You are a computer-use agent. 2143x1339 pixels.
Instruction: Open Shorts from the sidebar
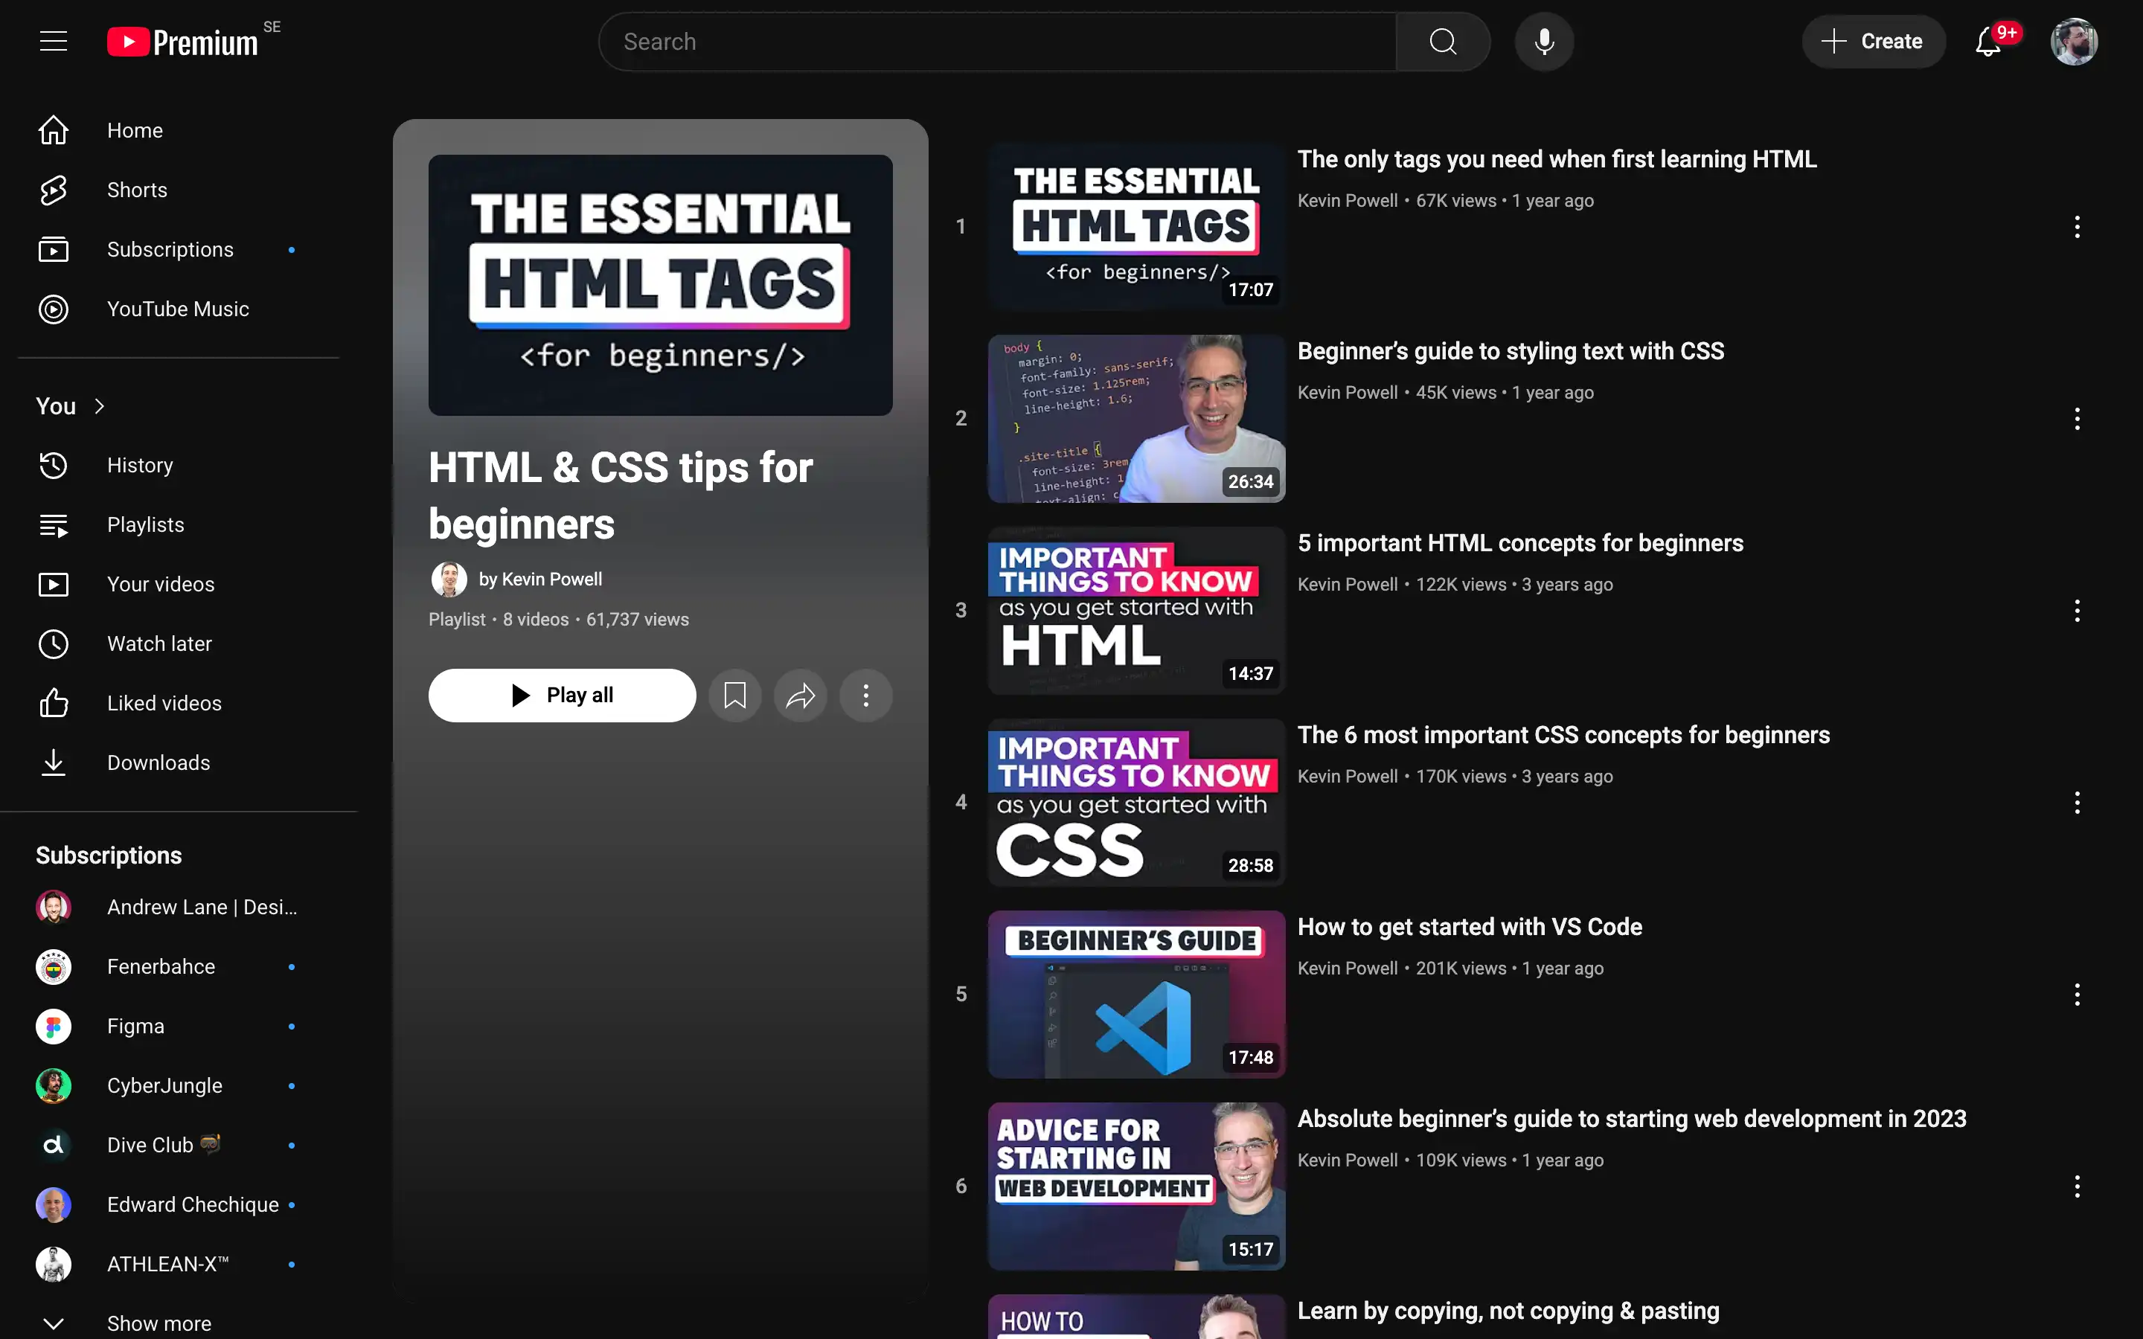[x=178, y=190]
